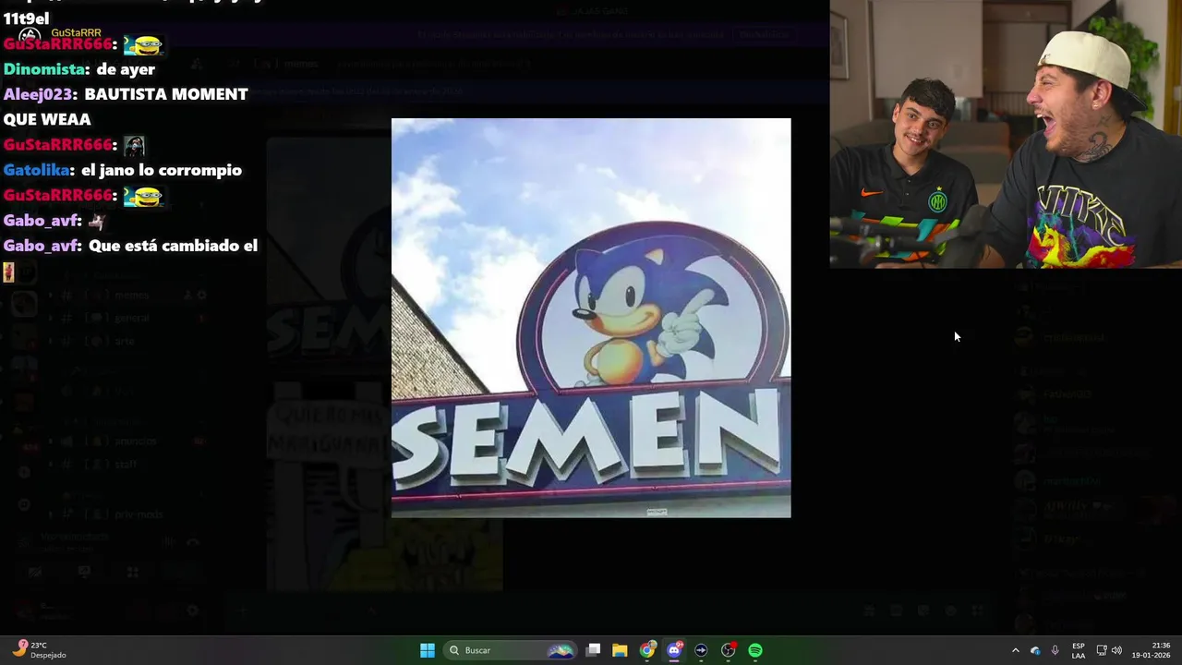Click the Aleej023 username in chat overlay

point(38,94)
